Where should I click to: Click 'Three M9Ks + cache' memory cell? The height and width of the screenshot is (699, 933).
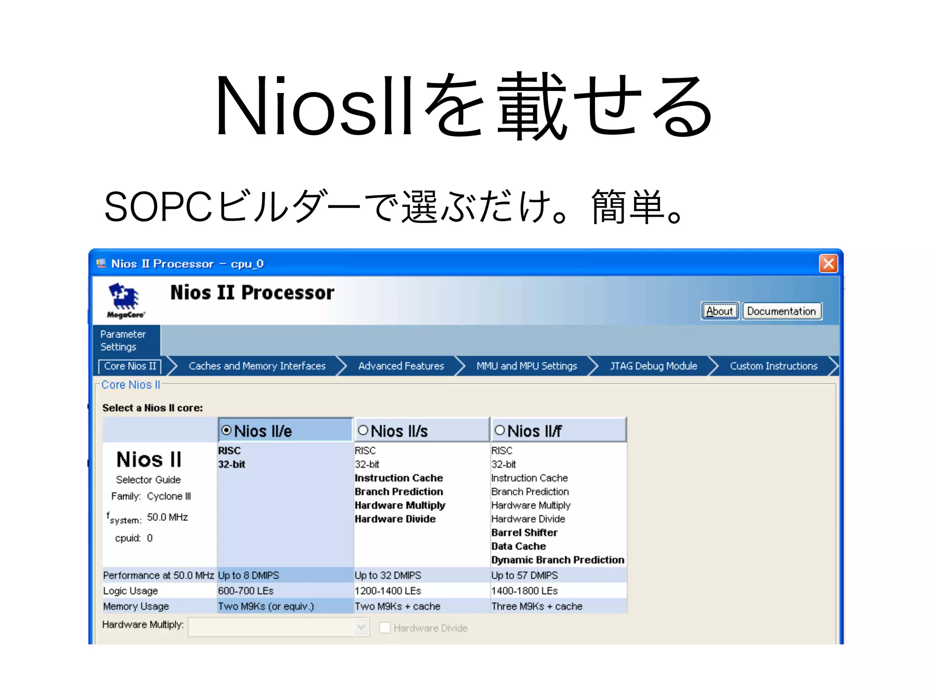559,606
